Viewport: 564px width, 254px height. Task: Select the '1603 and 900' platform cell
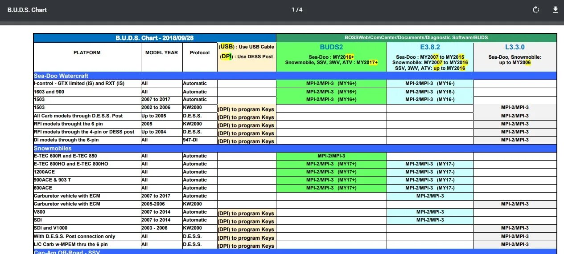click(x=87, y=92)
